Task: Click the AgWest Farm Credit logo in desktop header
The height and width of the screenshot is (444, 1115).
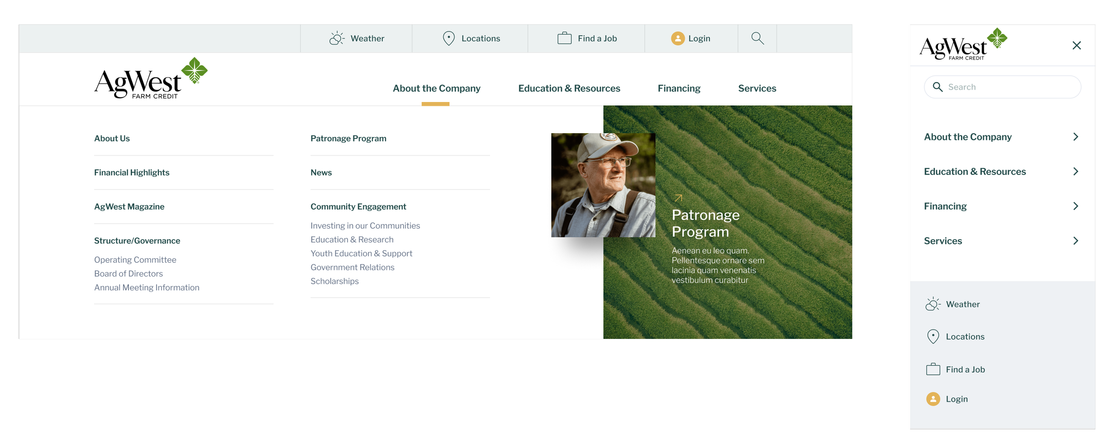Action: [x=151, y=78]
